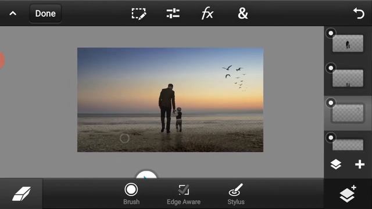The width and height of the screenshot is (372, 209).
Task: Add a new layer with plus
Action: 360,164
